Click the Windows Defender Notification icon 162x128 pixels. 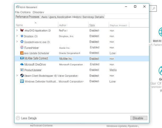pos(22,81)
